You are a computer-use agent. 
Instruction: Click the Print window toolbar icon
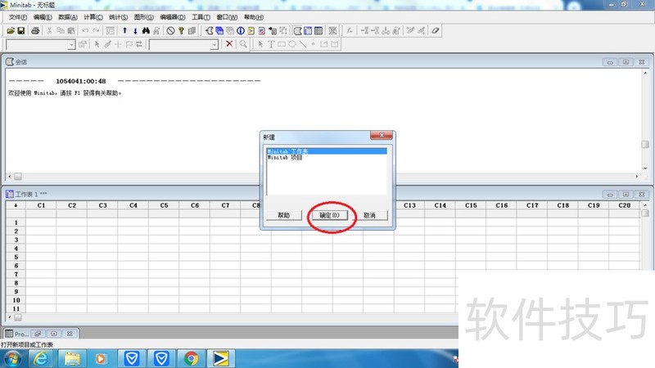(x=35, y=30)
